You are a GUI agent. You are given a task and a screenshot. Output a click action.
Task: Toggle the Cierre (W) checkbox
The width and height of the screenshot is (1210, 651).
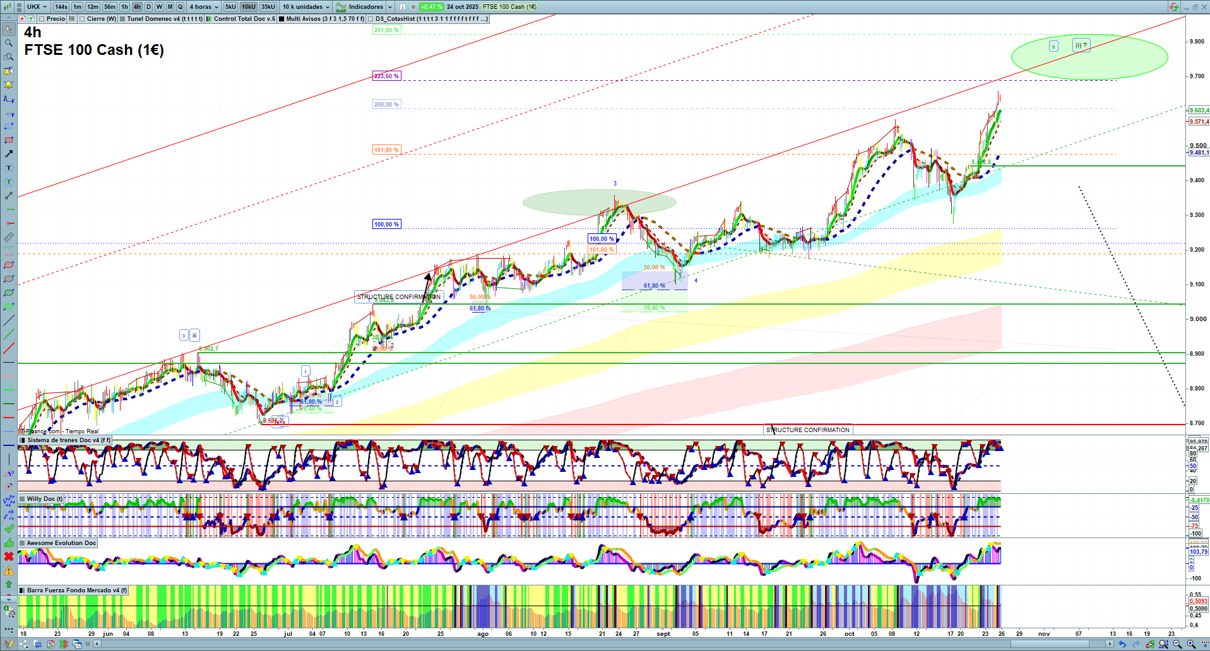click(83, 19)
